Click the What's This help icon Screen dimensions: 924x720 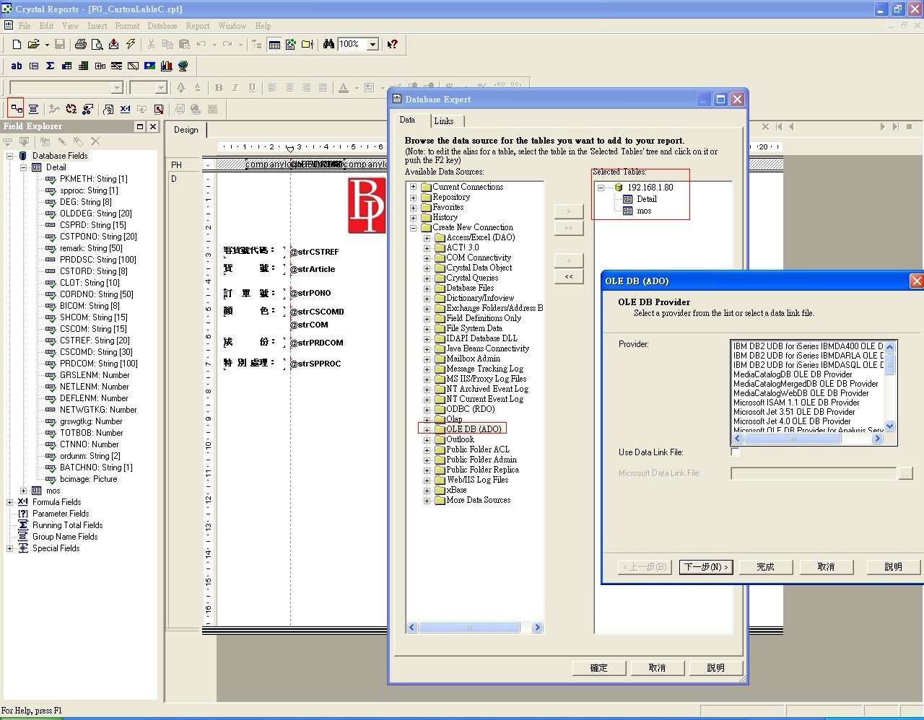pyautogui.click(x=392, y=44)
